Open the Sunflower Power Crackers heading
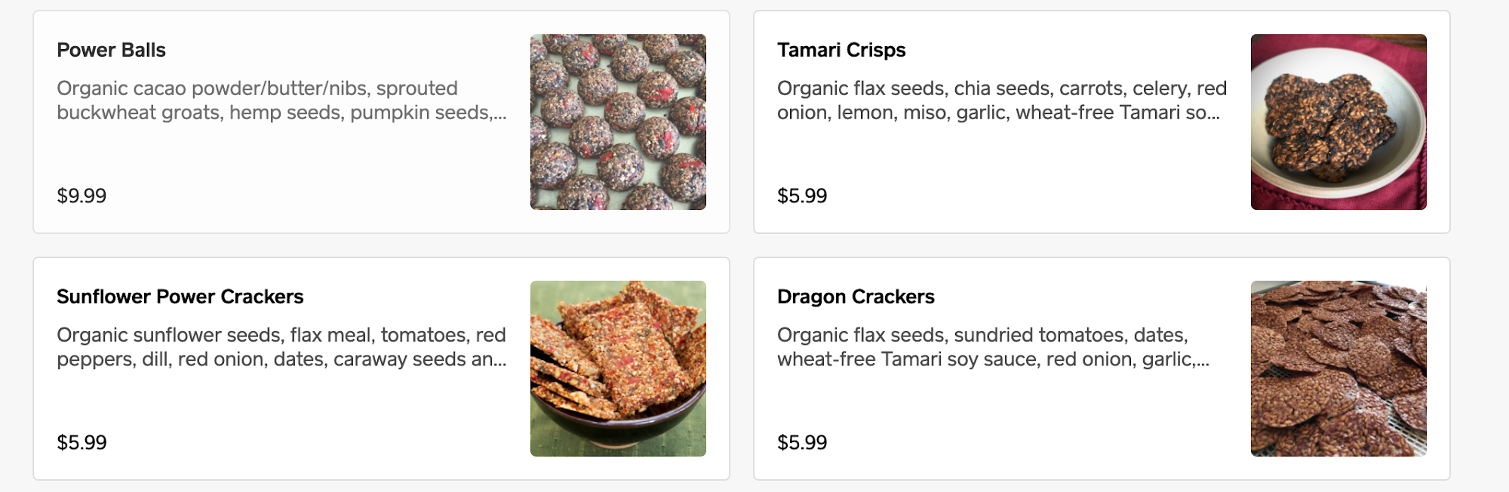 (x=180, y=297)
